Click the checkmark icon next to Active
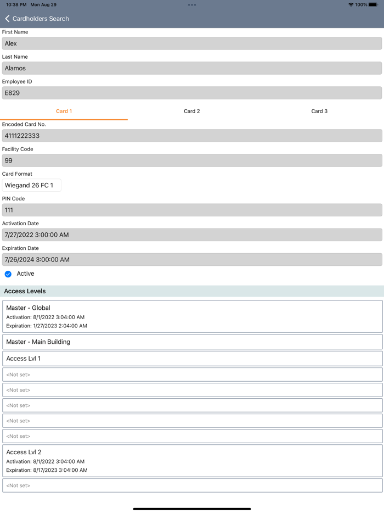 (8, 273)
